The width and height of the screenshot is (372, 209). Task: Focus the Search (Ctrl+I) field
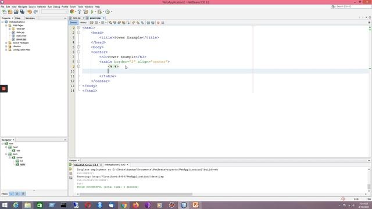click(353, 6)
